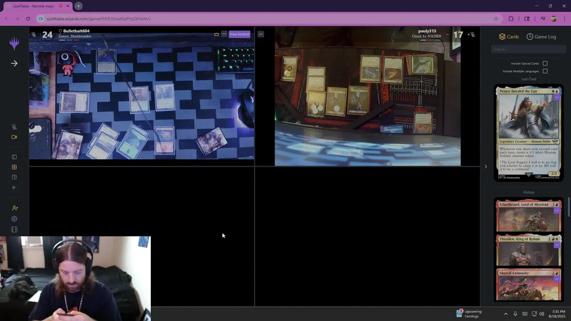Viewport: 571px width, 321px height.
Task: Click the muted mic icon beside pauly315's life
Action: pyautogui.click(x=473, y=34)
